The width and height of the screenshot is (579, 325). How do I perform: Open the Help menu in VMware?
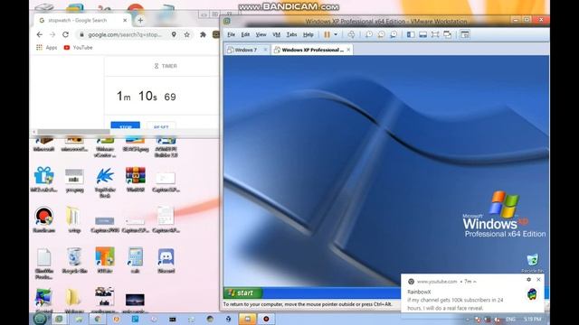[308, 34]
